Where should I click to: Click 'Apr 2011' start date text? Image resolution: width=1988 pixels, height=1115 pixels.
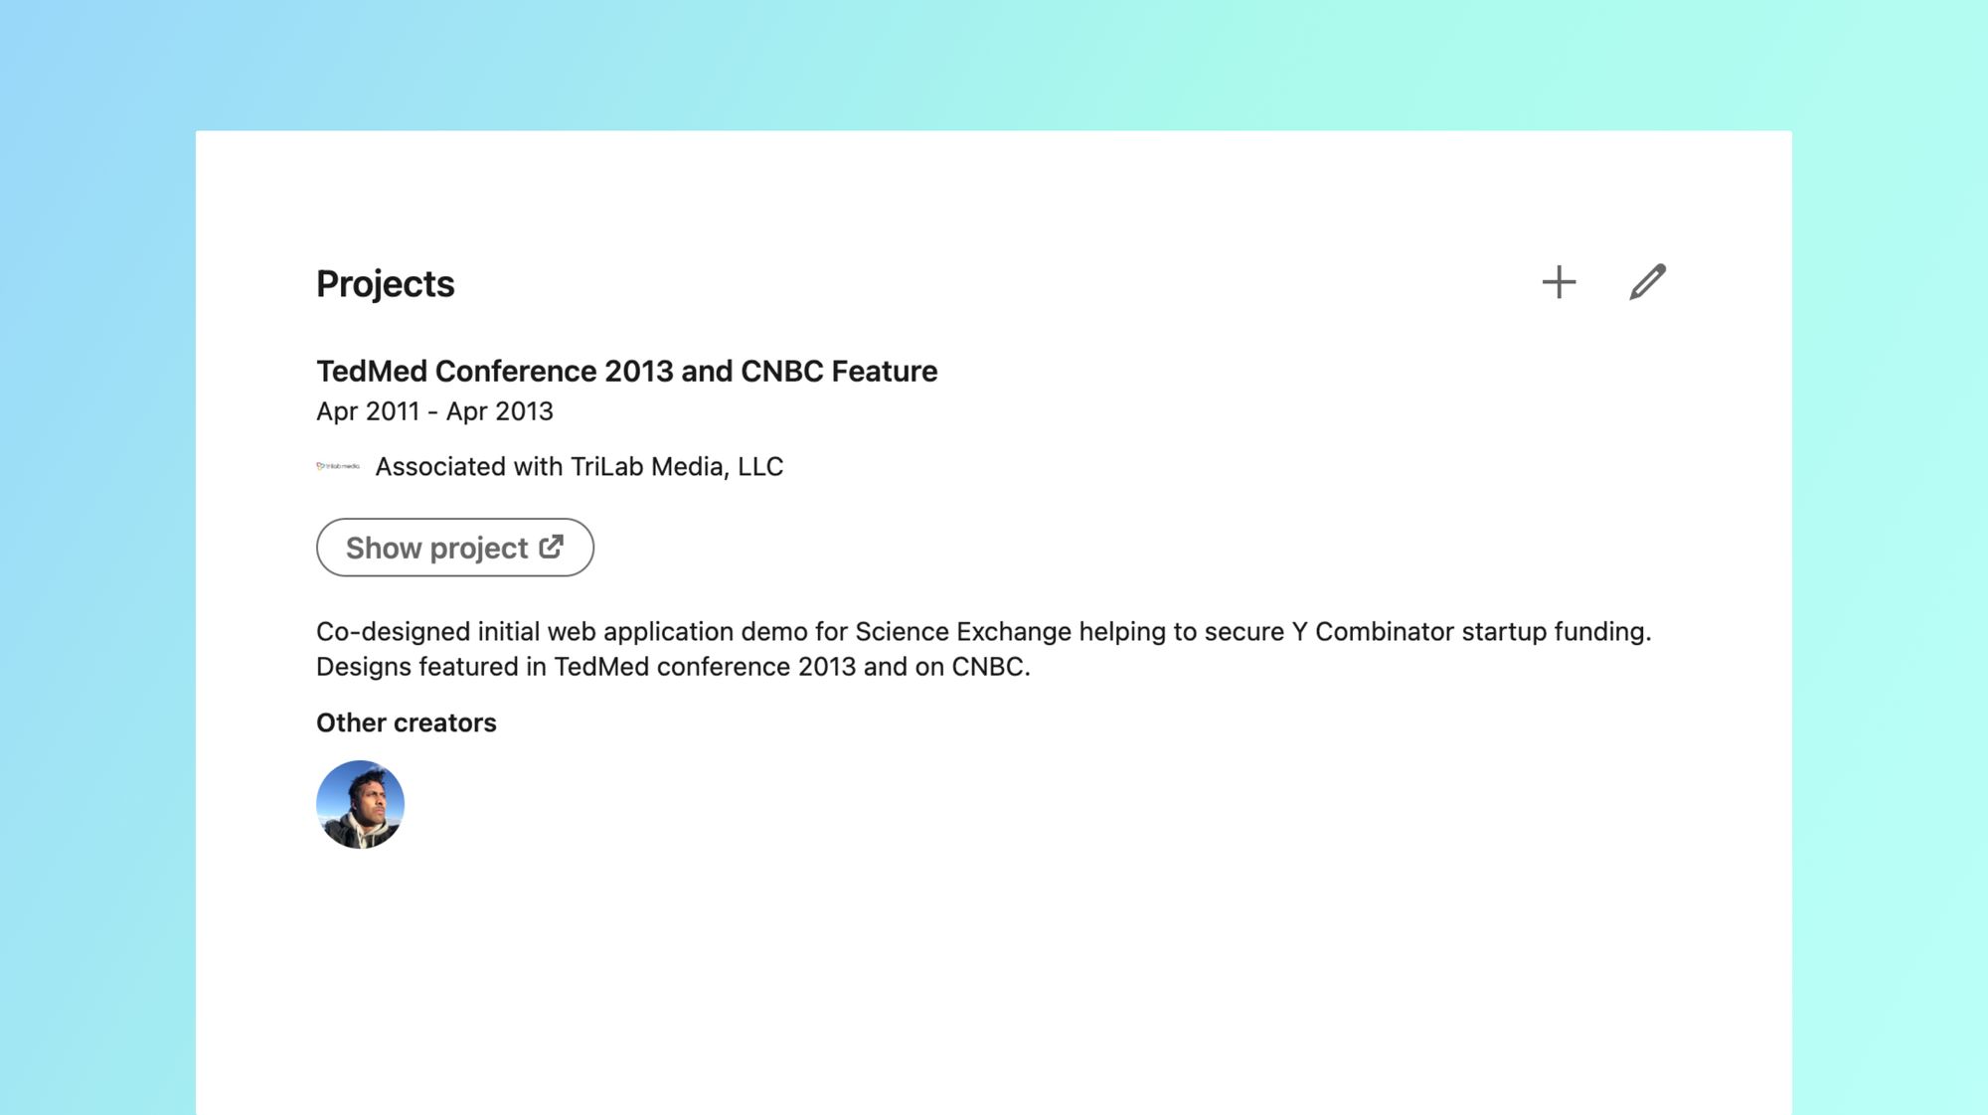point(368,411)
